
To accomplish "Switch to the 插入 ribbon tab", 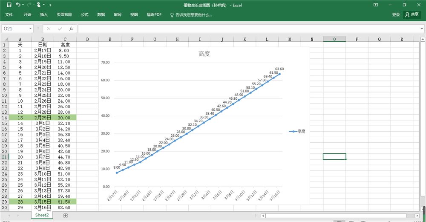I will click(x=44, y=14).
